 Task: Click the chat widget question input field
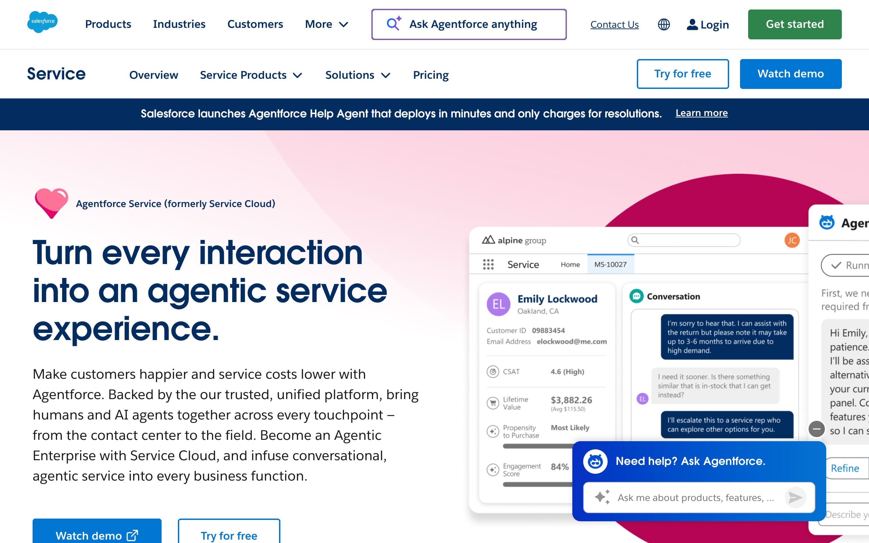699,498
